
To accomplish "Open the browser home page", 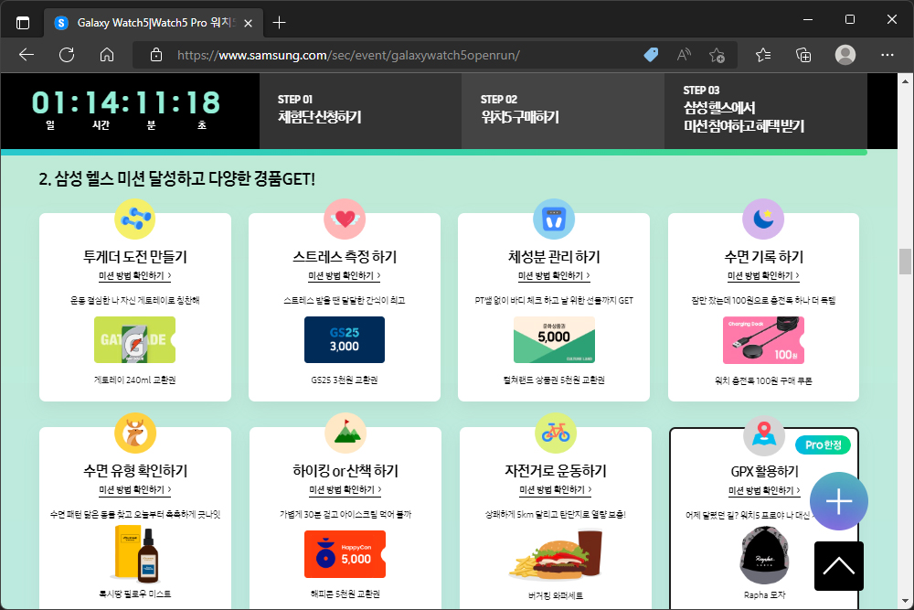I will (x=107, y=55).
